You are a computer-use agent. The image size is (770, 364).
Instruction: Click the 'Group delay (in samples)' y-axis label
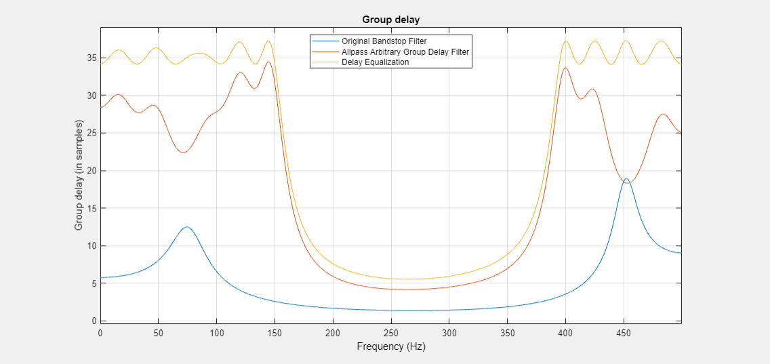79,176
